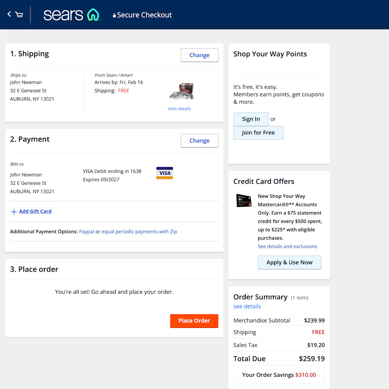Click the plus icon beside Add Gift Card
Screen dimensions: 389x389
tap(14, 212)
